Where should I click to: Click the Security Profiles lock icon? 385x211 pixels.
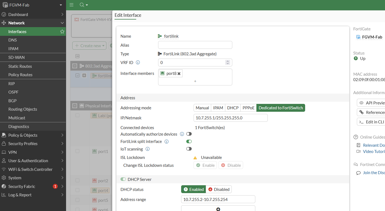click(x=4, y=143)
